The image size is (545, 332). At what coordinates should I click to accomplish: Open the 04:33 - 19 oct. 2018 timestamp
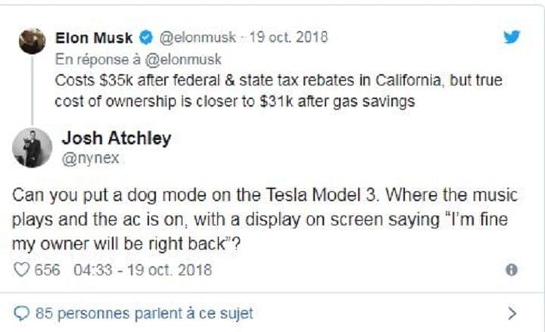[x=142, y=269]
